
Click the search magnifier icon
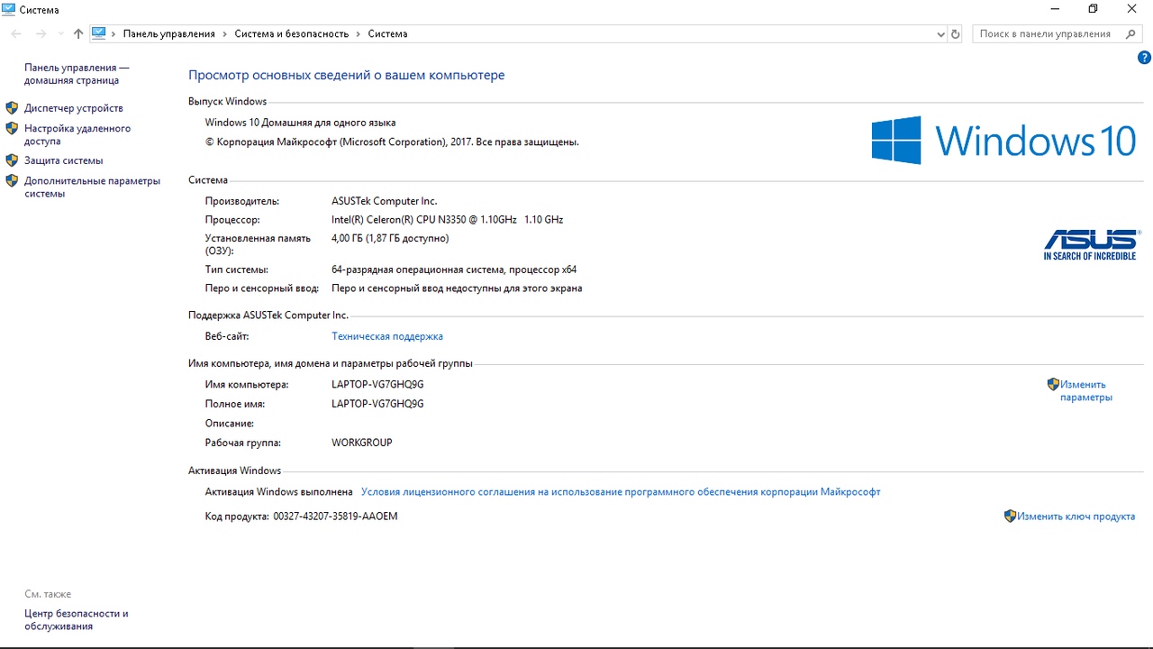(x=1130, y=33)
